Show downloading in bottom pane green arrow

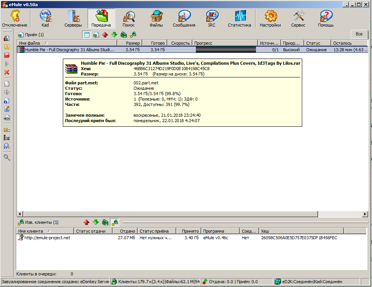(x=96, y=222)
